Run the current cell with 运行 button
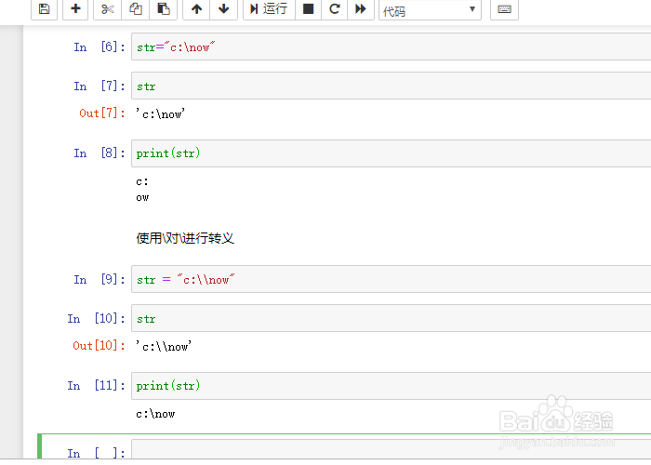Viewport: 651px width, 465px height. 269,8
